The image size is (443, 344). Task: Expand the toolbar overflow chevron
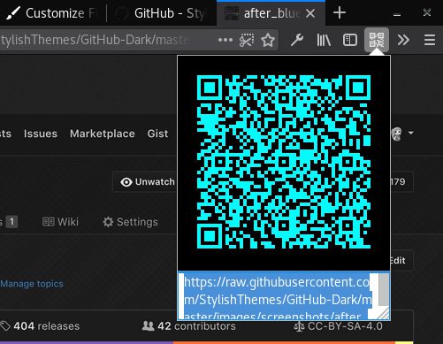[x=403, y=40]
